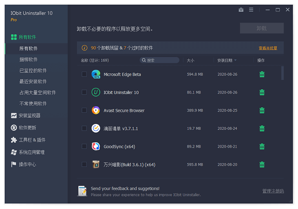
Task: Click 594.8 MB size value
Action: [195, 74]
